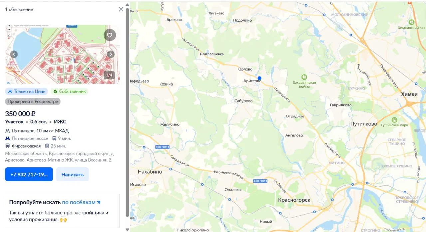426x232 pixels.
Task: Click the listing panel vertical scrollbar
Action: pyautogui.click(x=127, y=112)
